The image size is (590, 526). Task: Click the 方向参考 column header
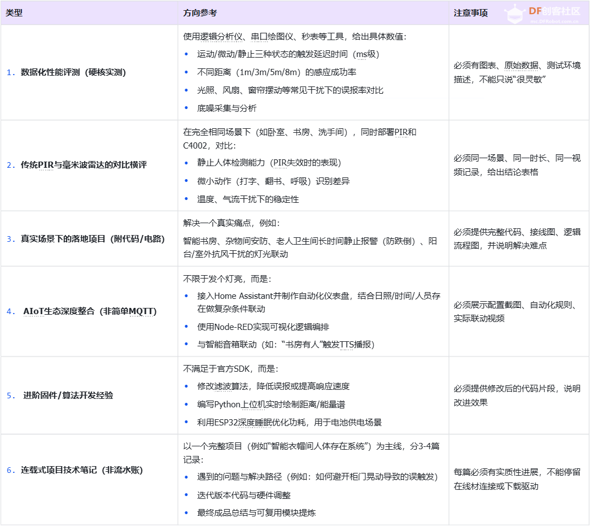200,13
